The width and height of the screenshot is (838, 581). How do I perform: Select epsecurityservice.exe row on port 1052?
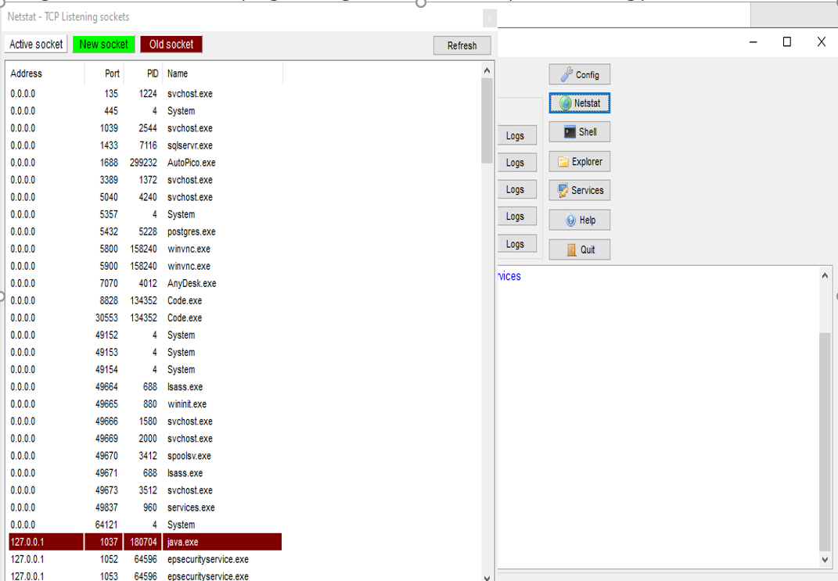146,559
